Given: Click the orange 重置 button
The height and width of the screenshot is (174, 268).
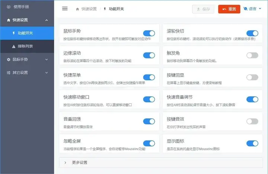Looking at the screenshot, I should [x=229, y=9].
